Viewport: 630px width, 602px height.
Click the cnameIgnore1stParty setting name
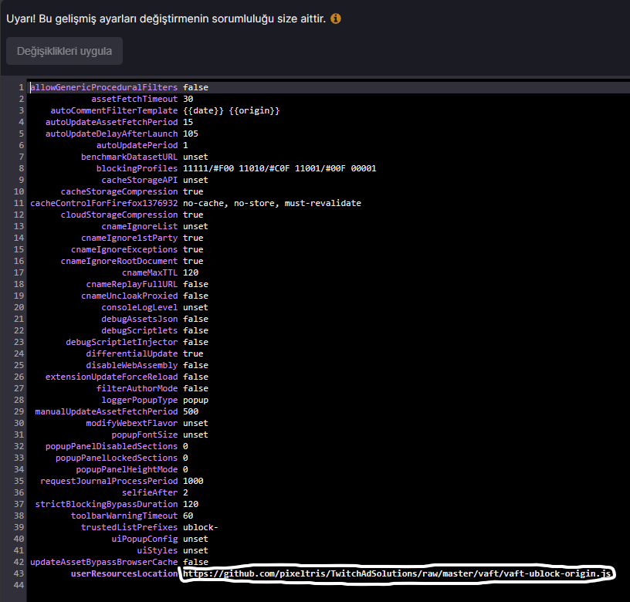click(x=129, y=238)
